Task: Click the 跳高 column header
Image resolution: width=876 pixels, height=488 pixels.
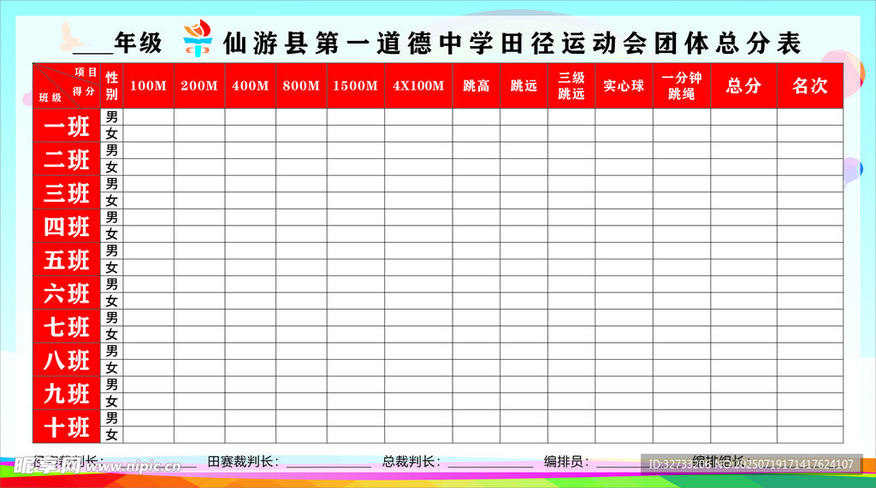Action: coord(476,85)
